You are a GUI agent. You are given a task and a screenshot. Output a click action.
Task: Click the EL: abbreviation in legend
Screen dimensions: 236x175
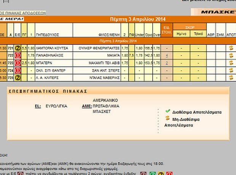click(38, 106)
